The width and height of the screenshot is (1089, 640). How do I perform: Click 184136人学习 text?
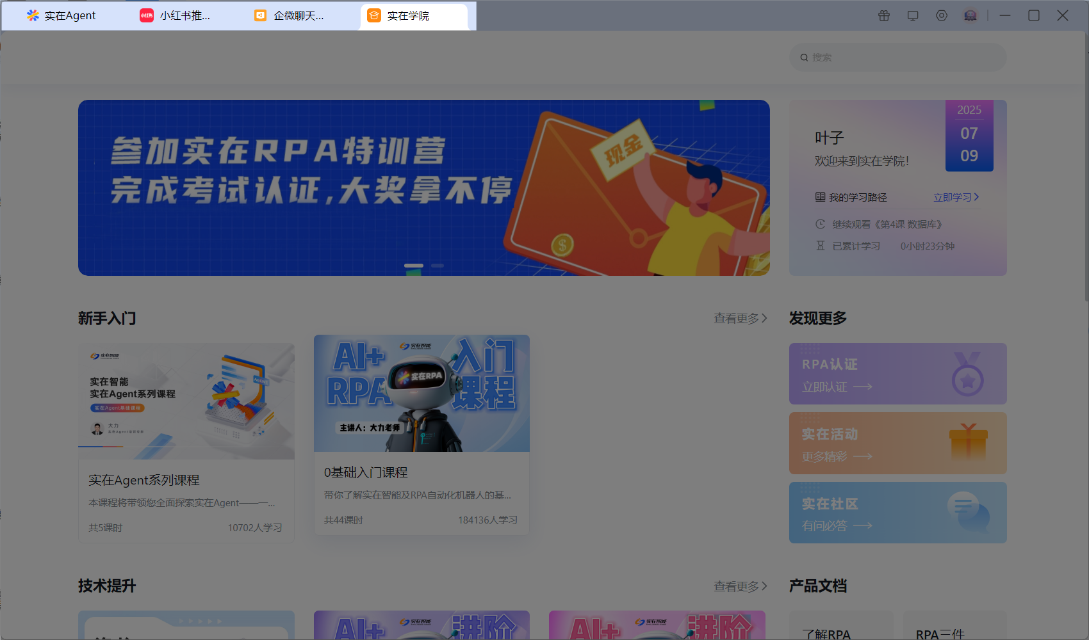point(487,520)
